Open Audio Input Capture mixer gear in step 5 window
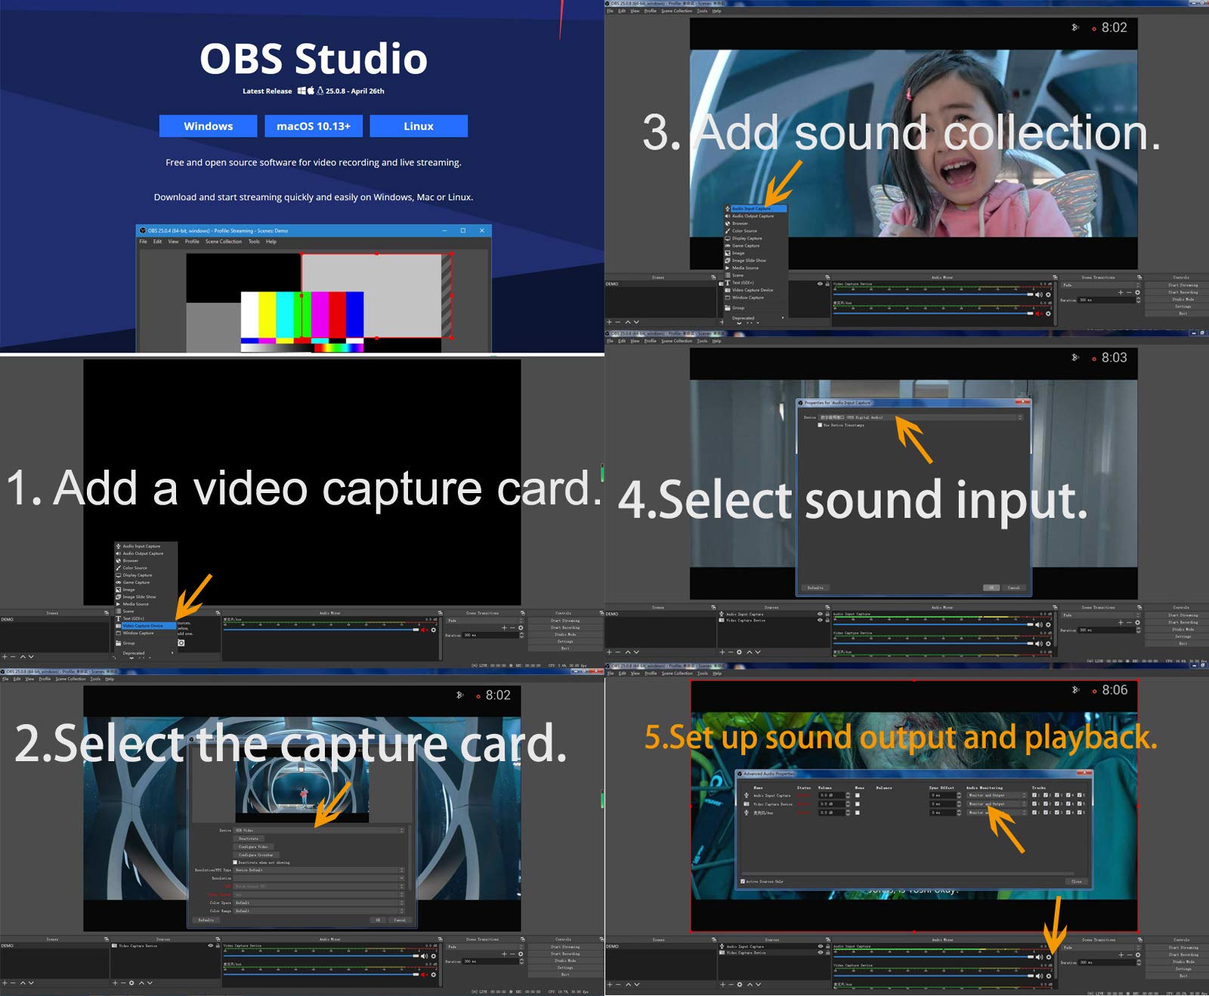Screen dimensions: 1209x996 click(x=1048, y=957)
